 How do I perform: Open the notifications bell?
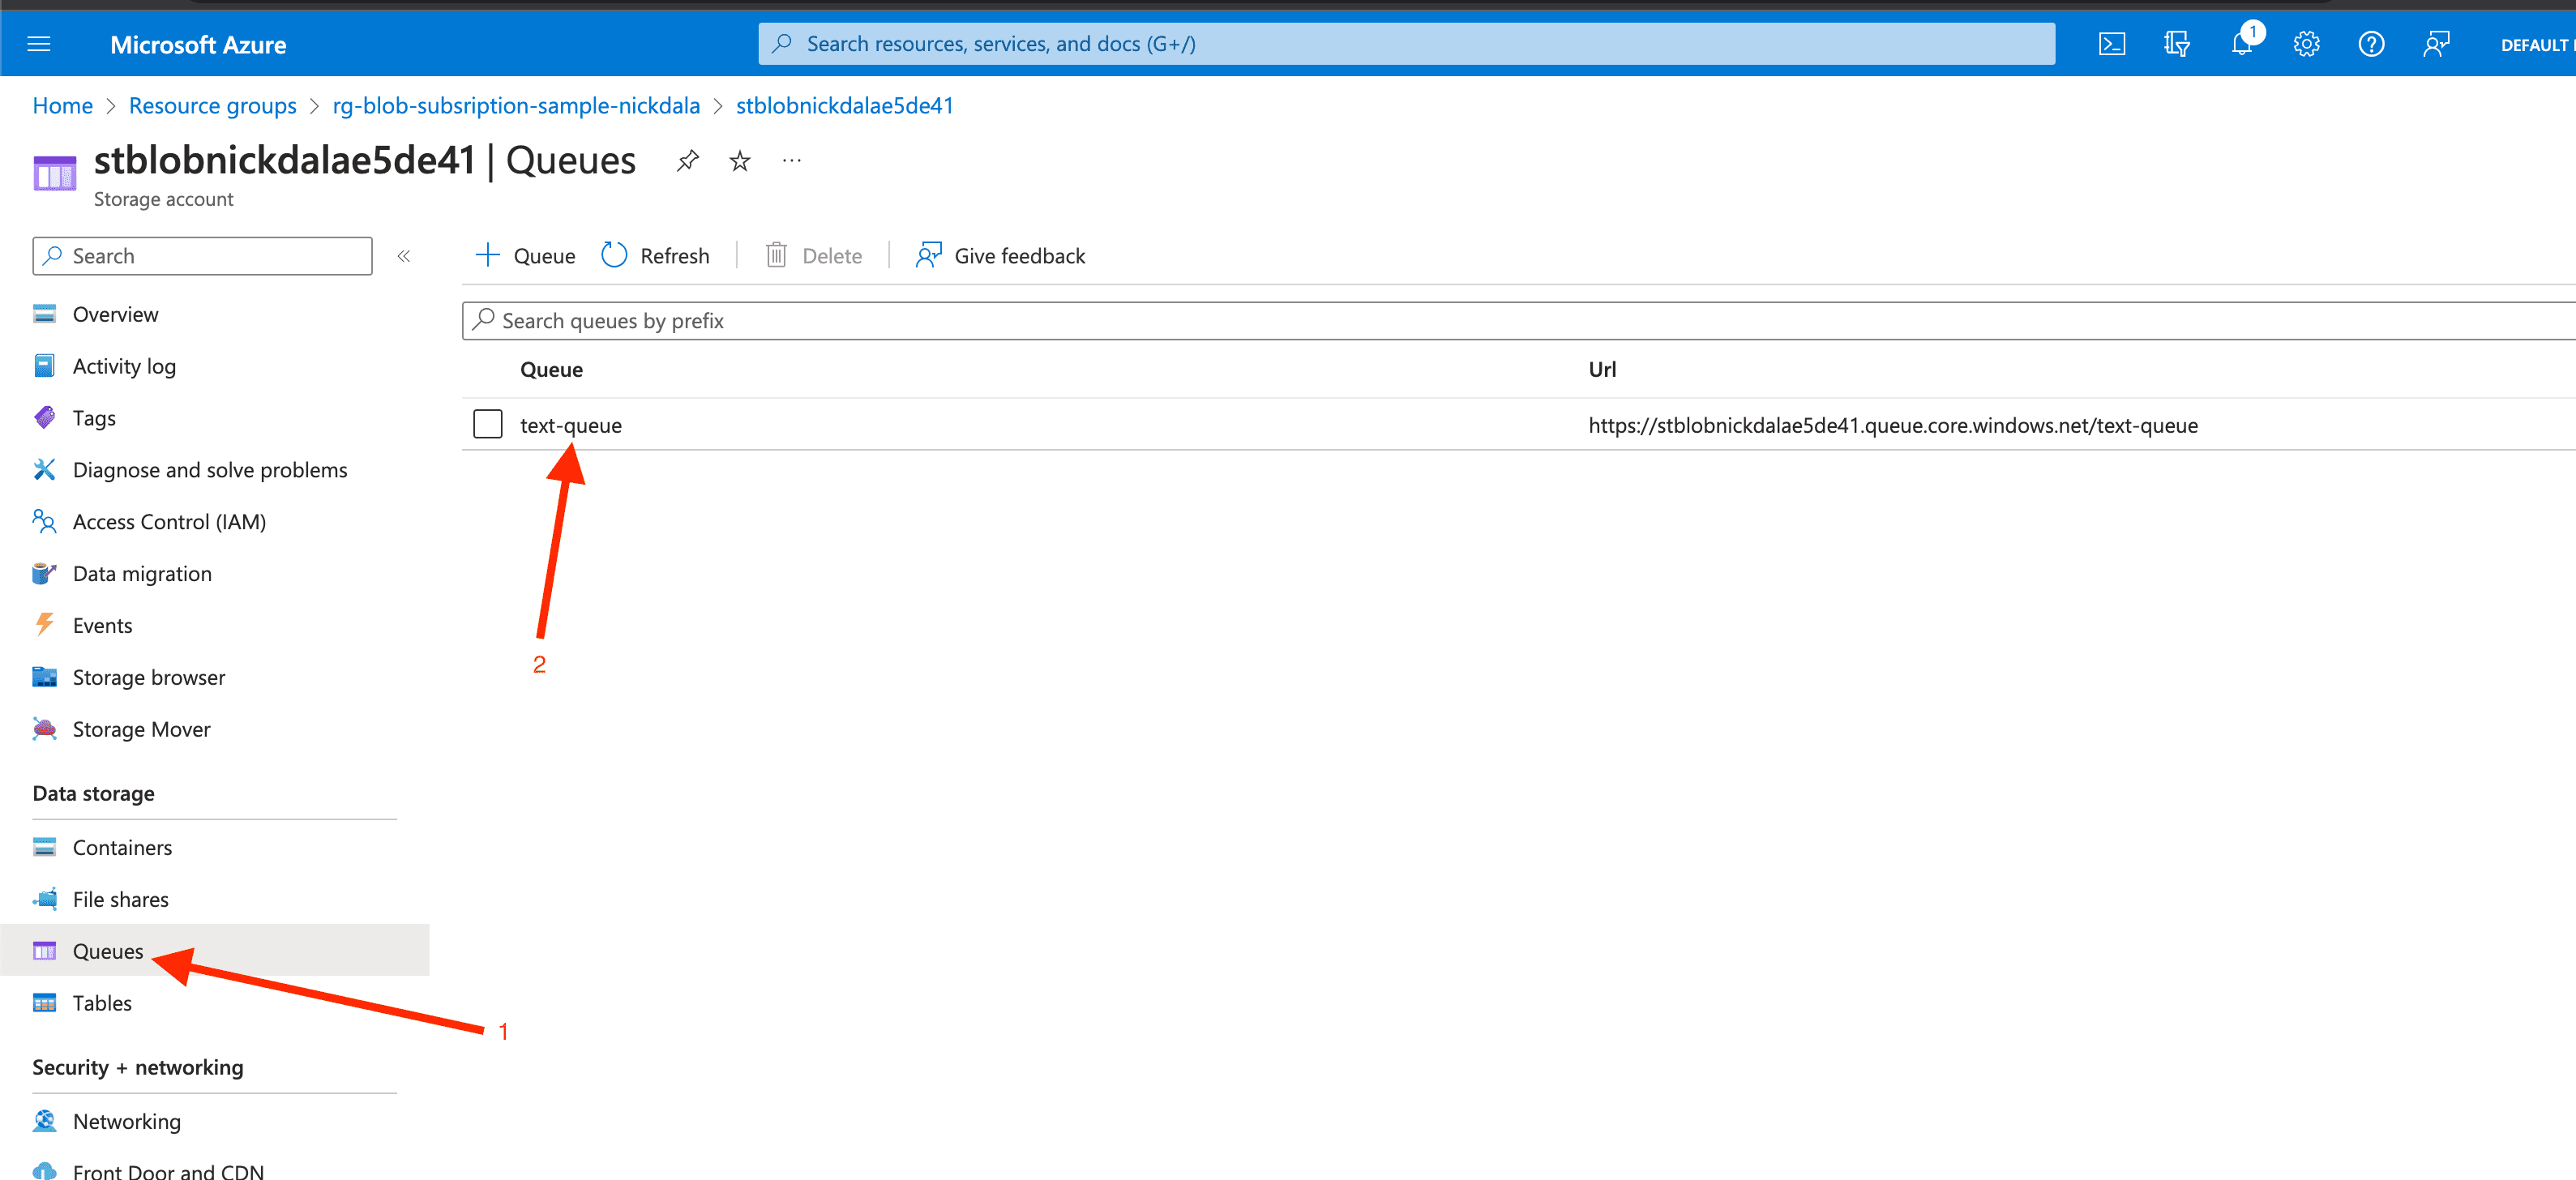2241,44
